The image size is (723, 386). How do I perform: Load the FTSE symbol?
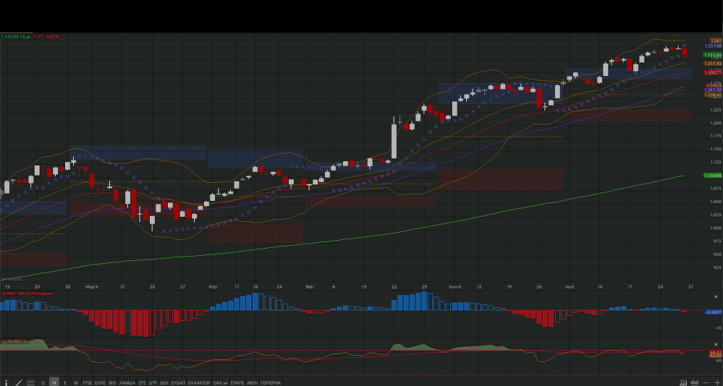tap(87, 383)
